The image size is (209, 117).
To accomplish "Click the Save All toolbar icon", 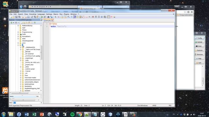I will 20,17.
